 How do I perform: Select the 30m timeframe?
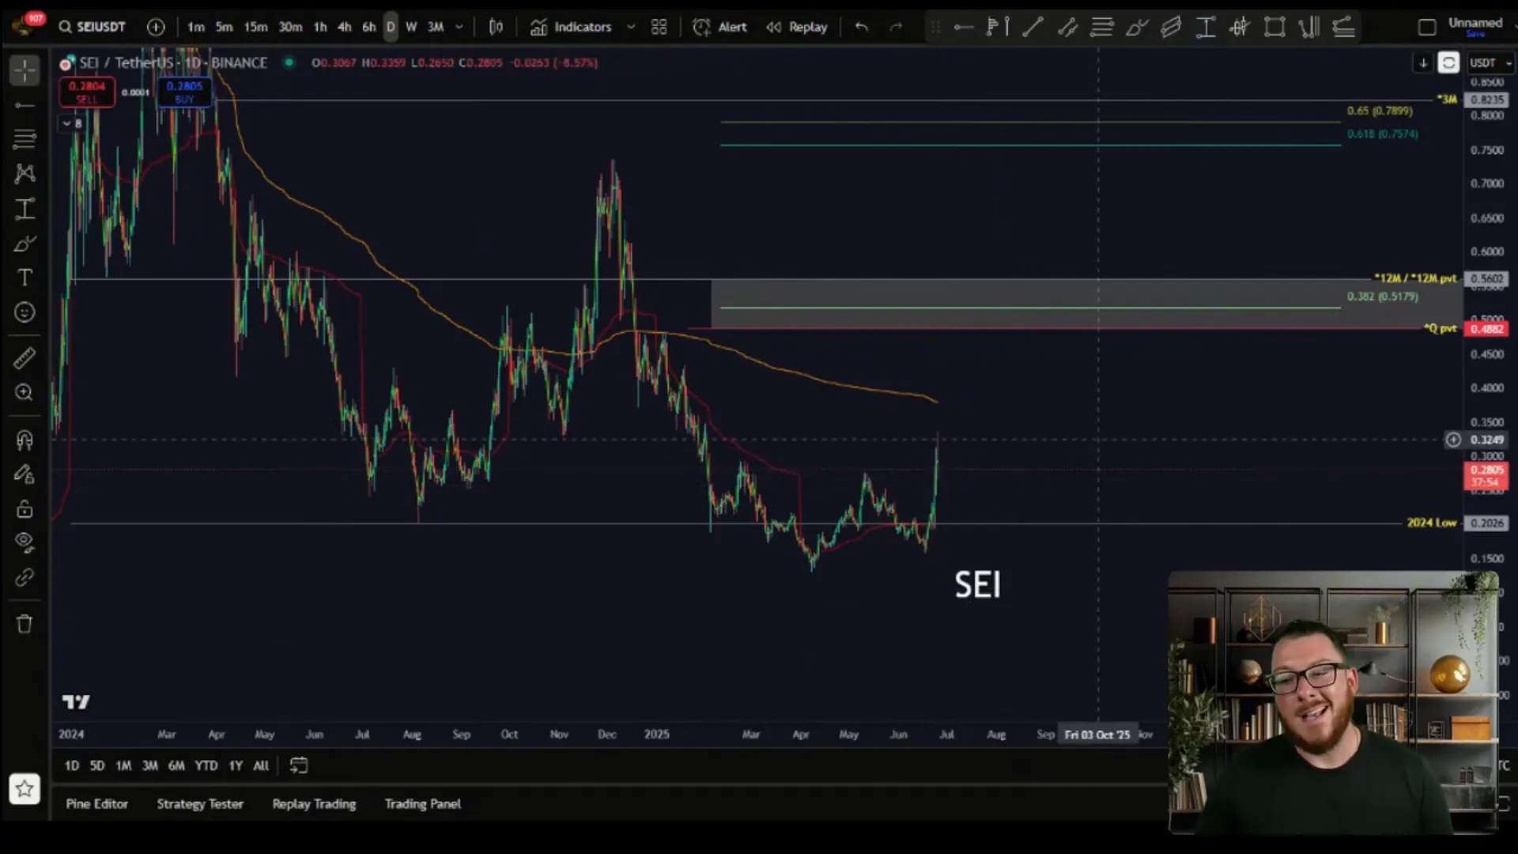tap(290, 27)
